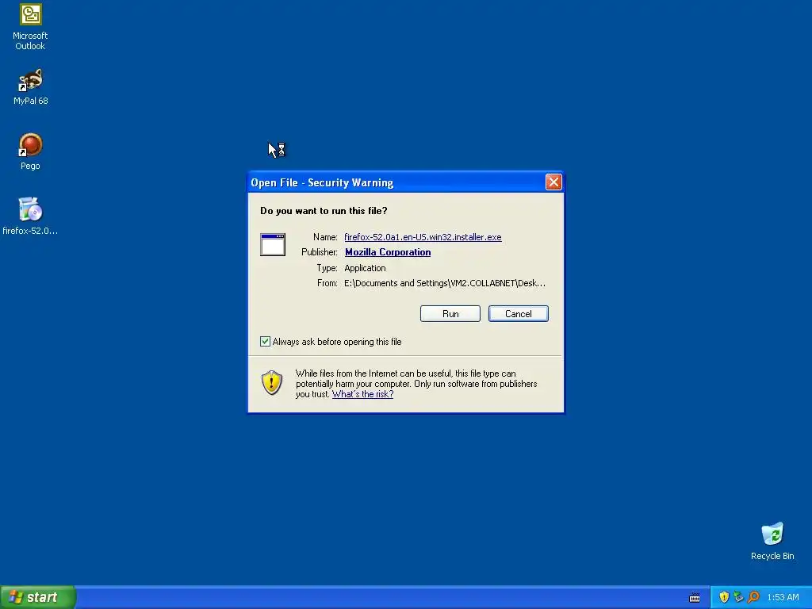812x609 pixels.
Task: Click the Mozilla Corporation publisher link
Action: click(x=388, y=252)
